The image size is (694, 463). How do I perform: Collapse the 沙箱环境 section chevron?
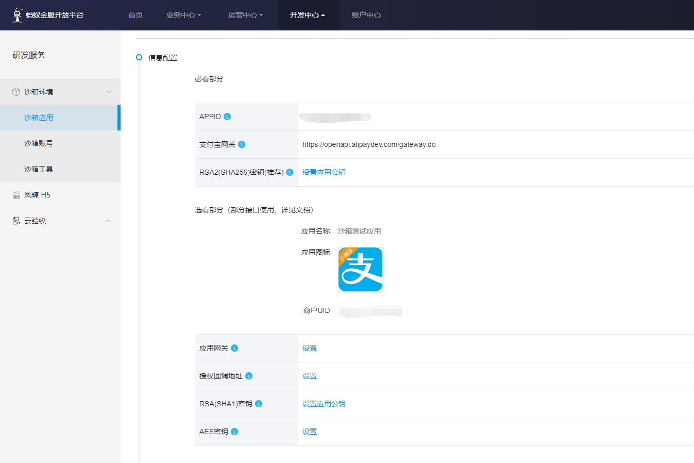coord(108,91)
